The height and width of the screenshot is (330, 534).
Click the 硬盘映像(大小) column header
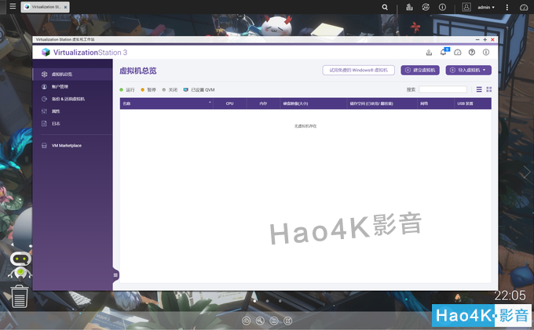tap(313, 103)
